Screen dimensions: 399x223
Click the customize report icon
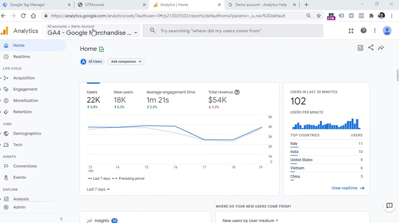tap(360, 48)
